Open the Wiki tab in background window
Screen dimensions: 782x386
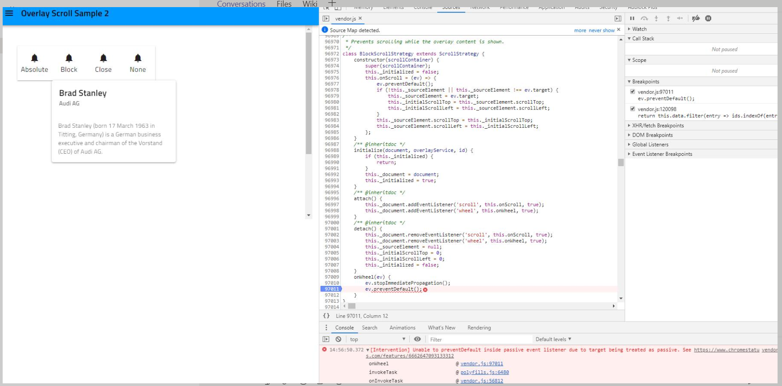point(310,4)
